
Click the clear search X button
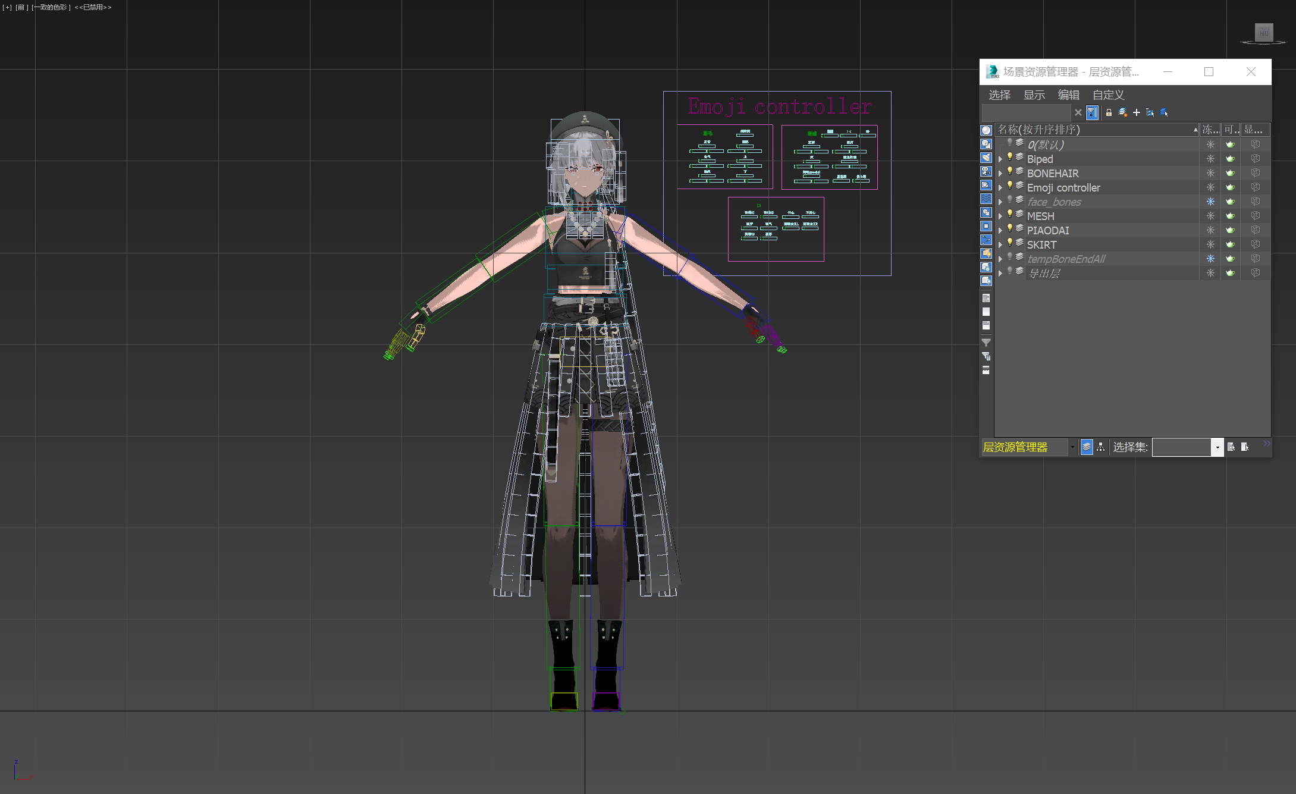point(1078,112)
